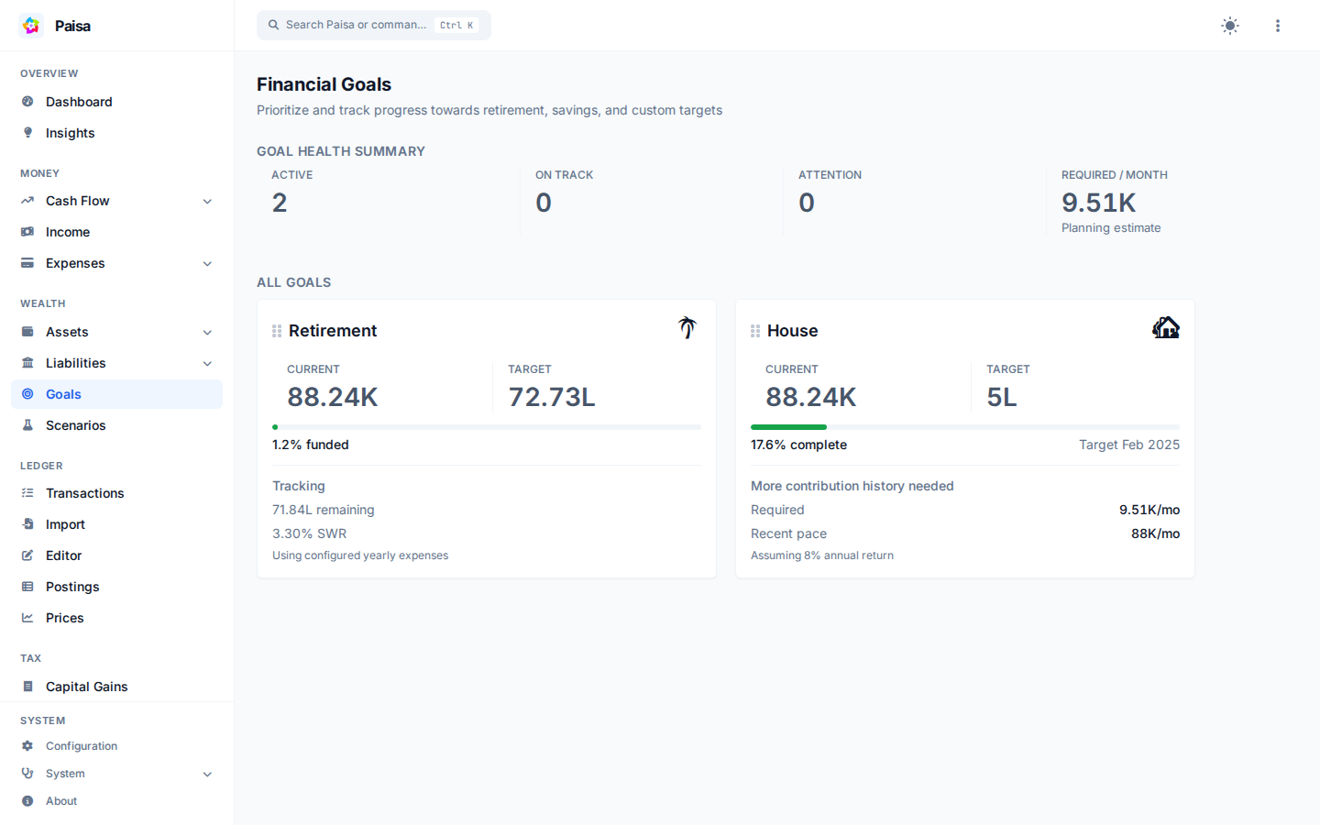Grab the House card drag handle
This screenshot has width=1320, height=825.
click(x=755, y=331)
